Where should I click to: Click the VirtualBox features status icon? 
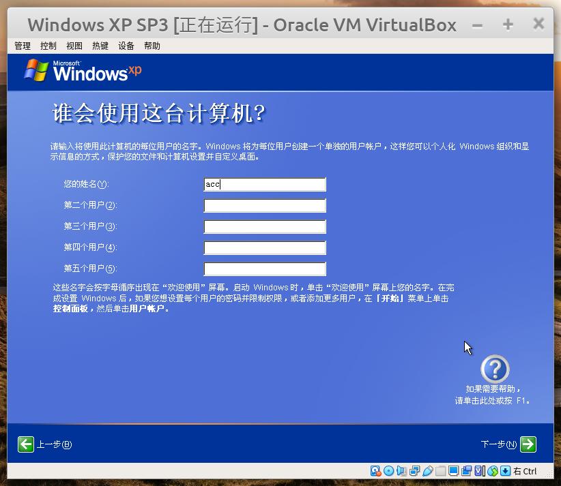(479, 470)
